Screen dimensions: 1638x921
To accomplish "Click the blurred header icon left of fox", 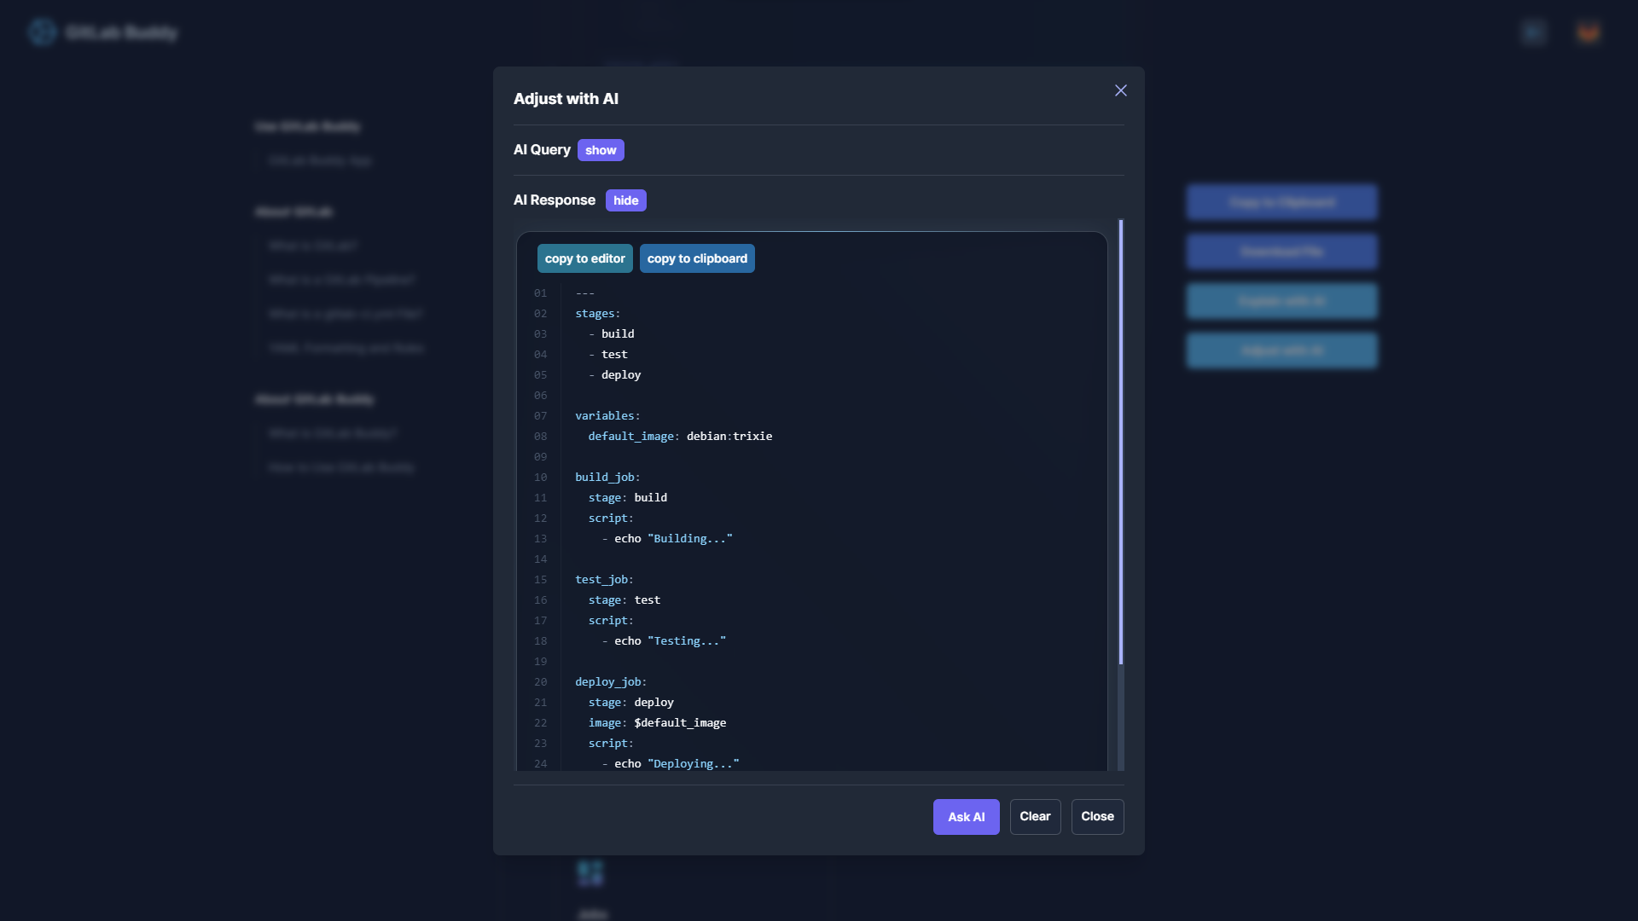I will 1533,32.
